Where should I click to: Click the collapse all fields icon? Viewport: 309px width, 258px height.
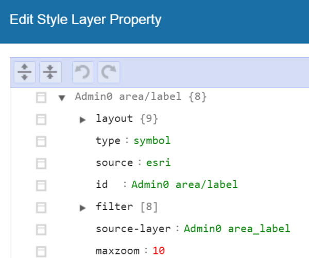[x=49, y=73]
